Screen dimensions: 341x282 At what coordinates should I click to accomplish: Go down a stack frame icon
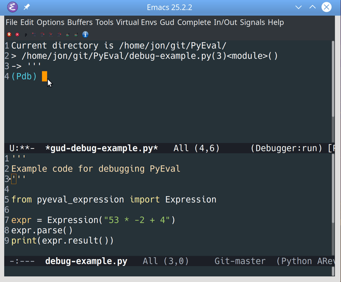pos(76,34)
